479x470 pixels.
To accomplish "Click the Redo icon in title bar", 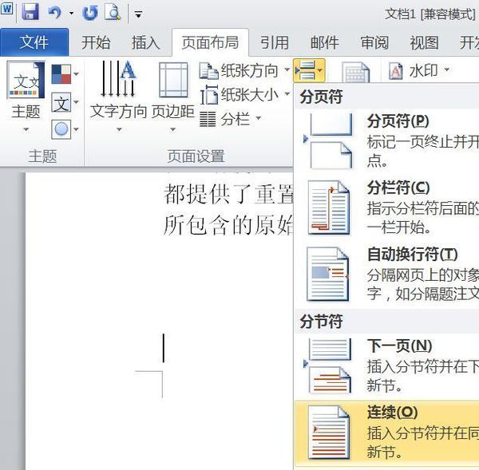I will click(90, 12).
